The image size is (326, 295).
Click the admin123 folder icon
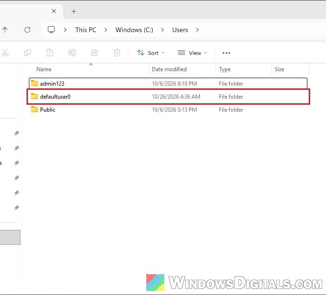(x=34, y=83)
